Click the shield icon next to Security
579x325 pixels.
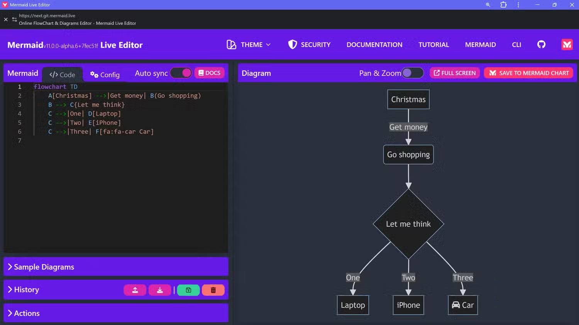293,45
